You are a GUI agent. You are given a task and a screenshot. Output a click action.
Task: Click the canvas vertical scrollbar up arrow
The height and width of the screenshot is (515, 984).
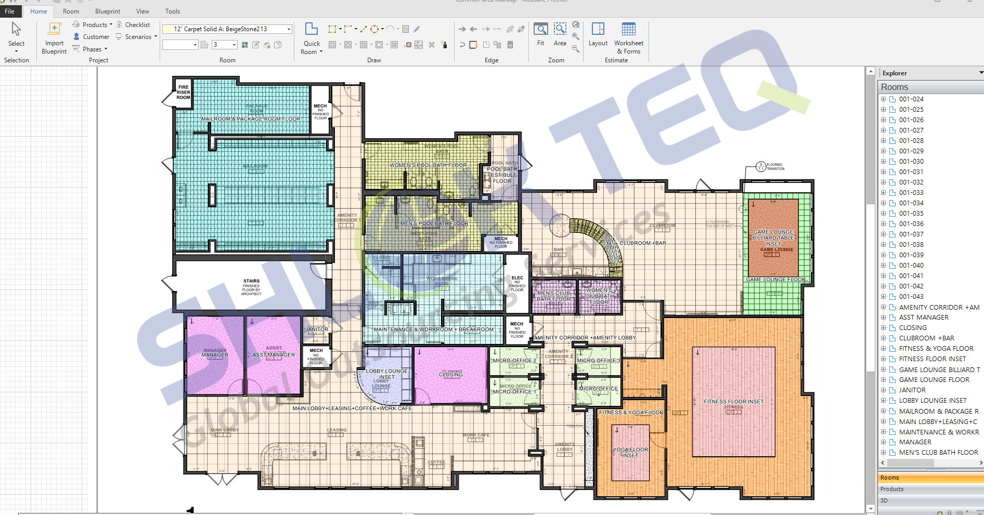(871, 71)
